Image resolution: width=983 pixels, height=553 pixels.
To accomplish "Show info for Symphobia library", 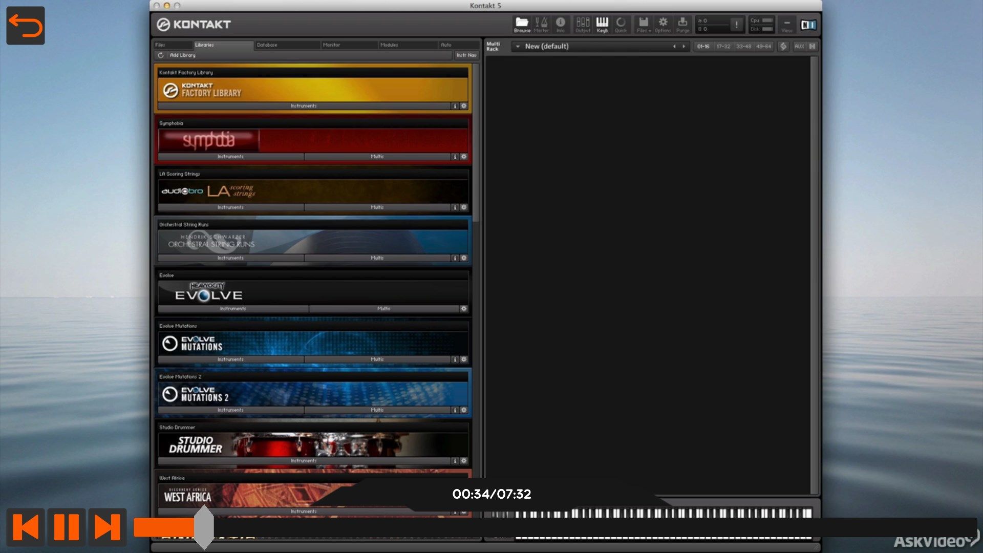I will pyautogui.click(x=455, y=157).
